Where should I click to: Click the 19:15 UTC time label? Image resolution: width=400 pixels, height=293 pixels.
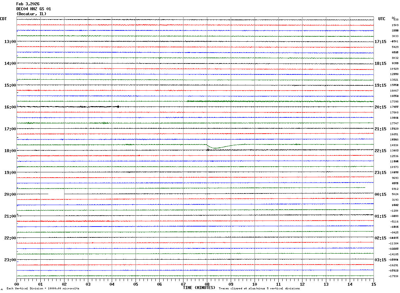click(380, 85)
